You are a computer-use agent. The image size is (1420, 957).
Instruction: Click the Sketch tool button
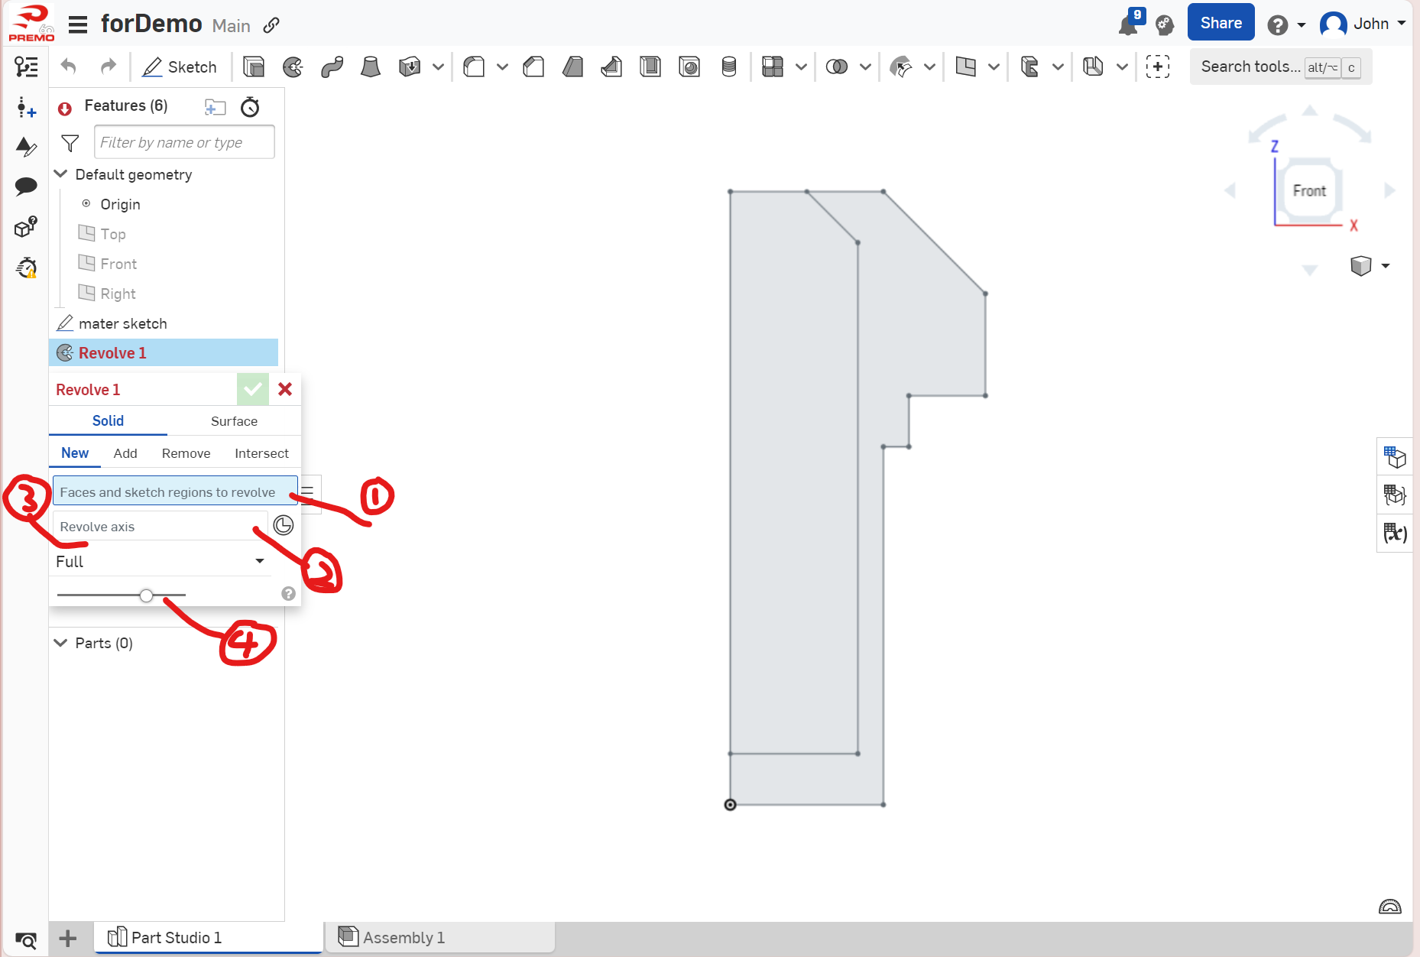[x=180, y=67]
